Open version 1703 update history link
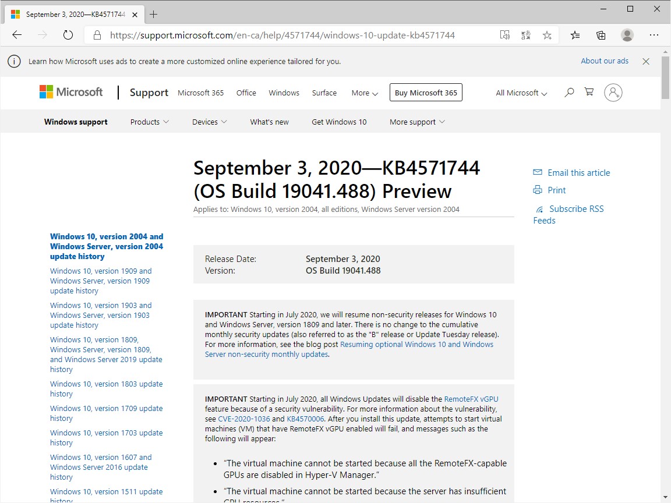The height and width of the screenshot is (503, 671). tap(106, 438)
